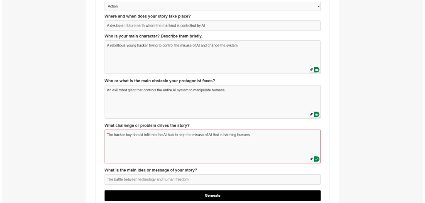Click the 'Where and when does your story take place?' label

(147, 16)
